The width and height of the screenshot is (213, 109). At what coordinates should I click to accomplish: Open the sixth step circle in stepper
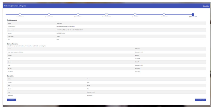(164, 15)
